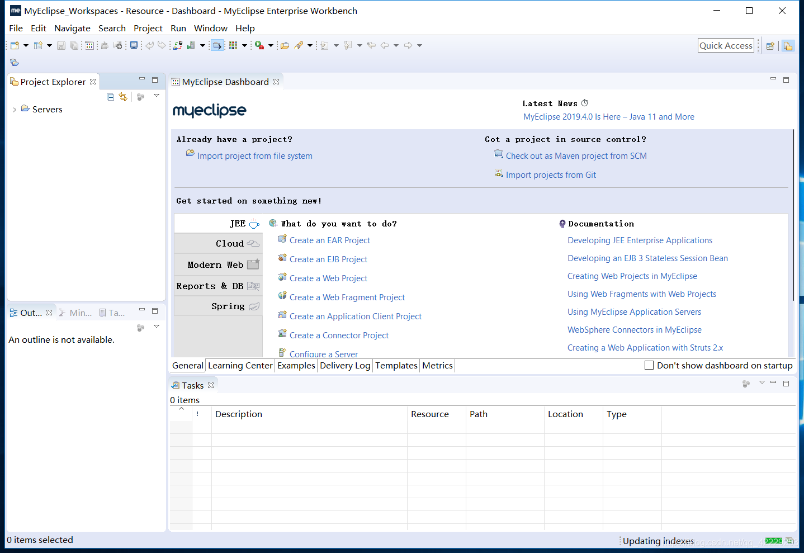Click Import project from file system link
The height and width of the screenshot is (553, 804).
tap(254, 156)
